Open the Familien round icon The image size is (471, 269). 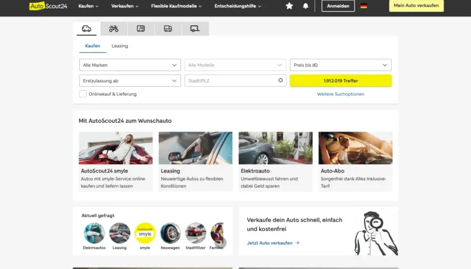click(217, 233)
